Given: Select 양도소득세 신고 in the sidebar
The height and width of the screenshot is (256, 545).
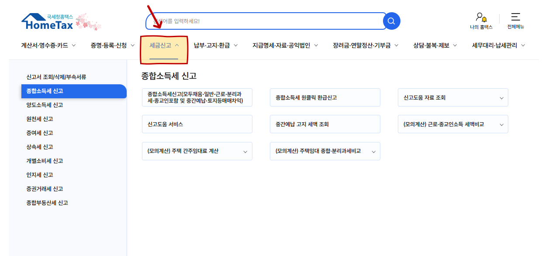Looking at the screenshot, I should click(x=45, y=105).
